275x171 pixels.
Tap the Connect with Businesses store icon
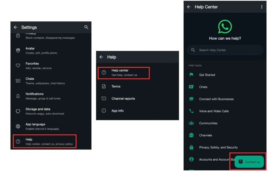point(191,99)
